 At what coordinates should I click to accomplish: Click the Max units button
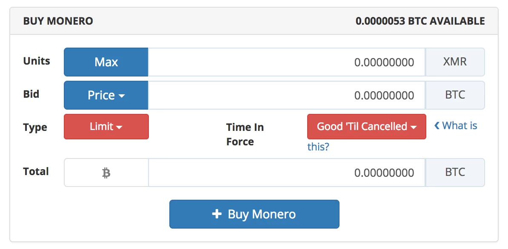106,62
